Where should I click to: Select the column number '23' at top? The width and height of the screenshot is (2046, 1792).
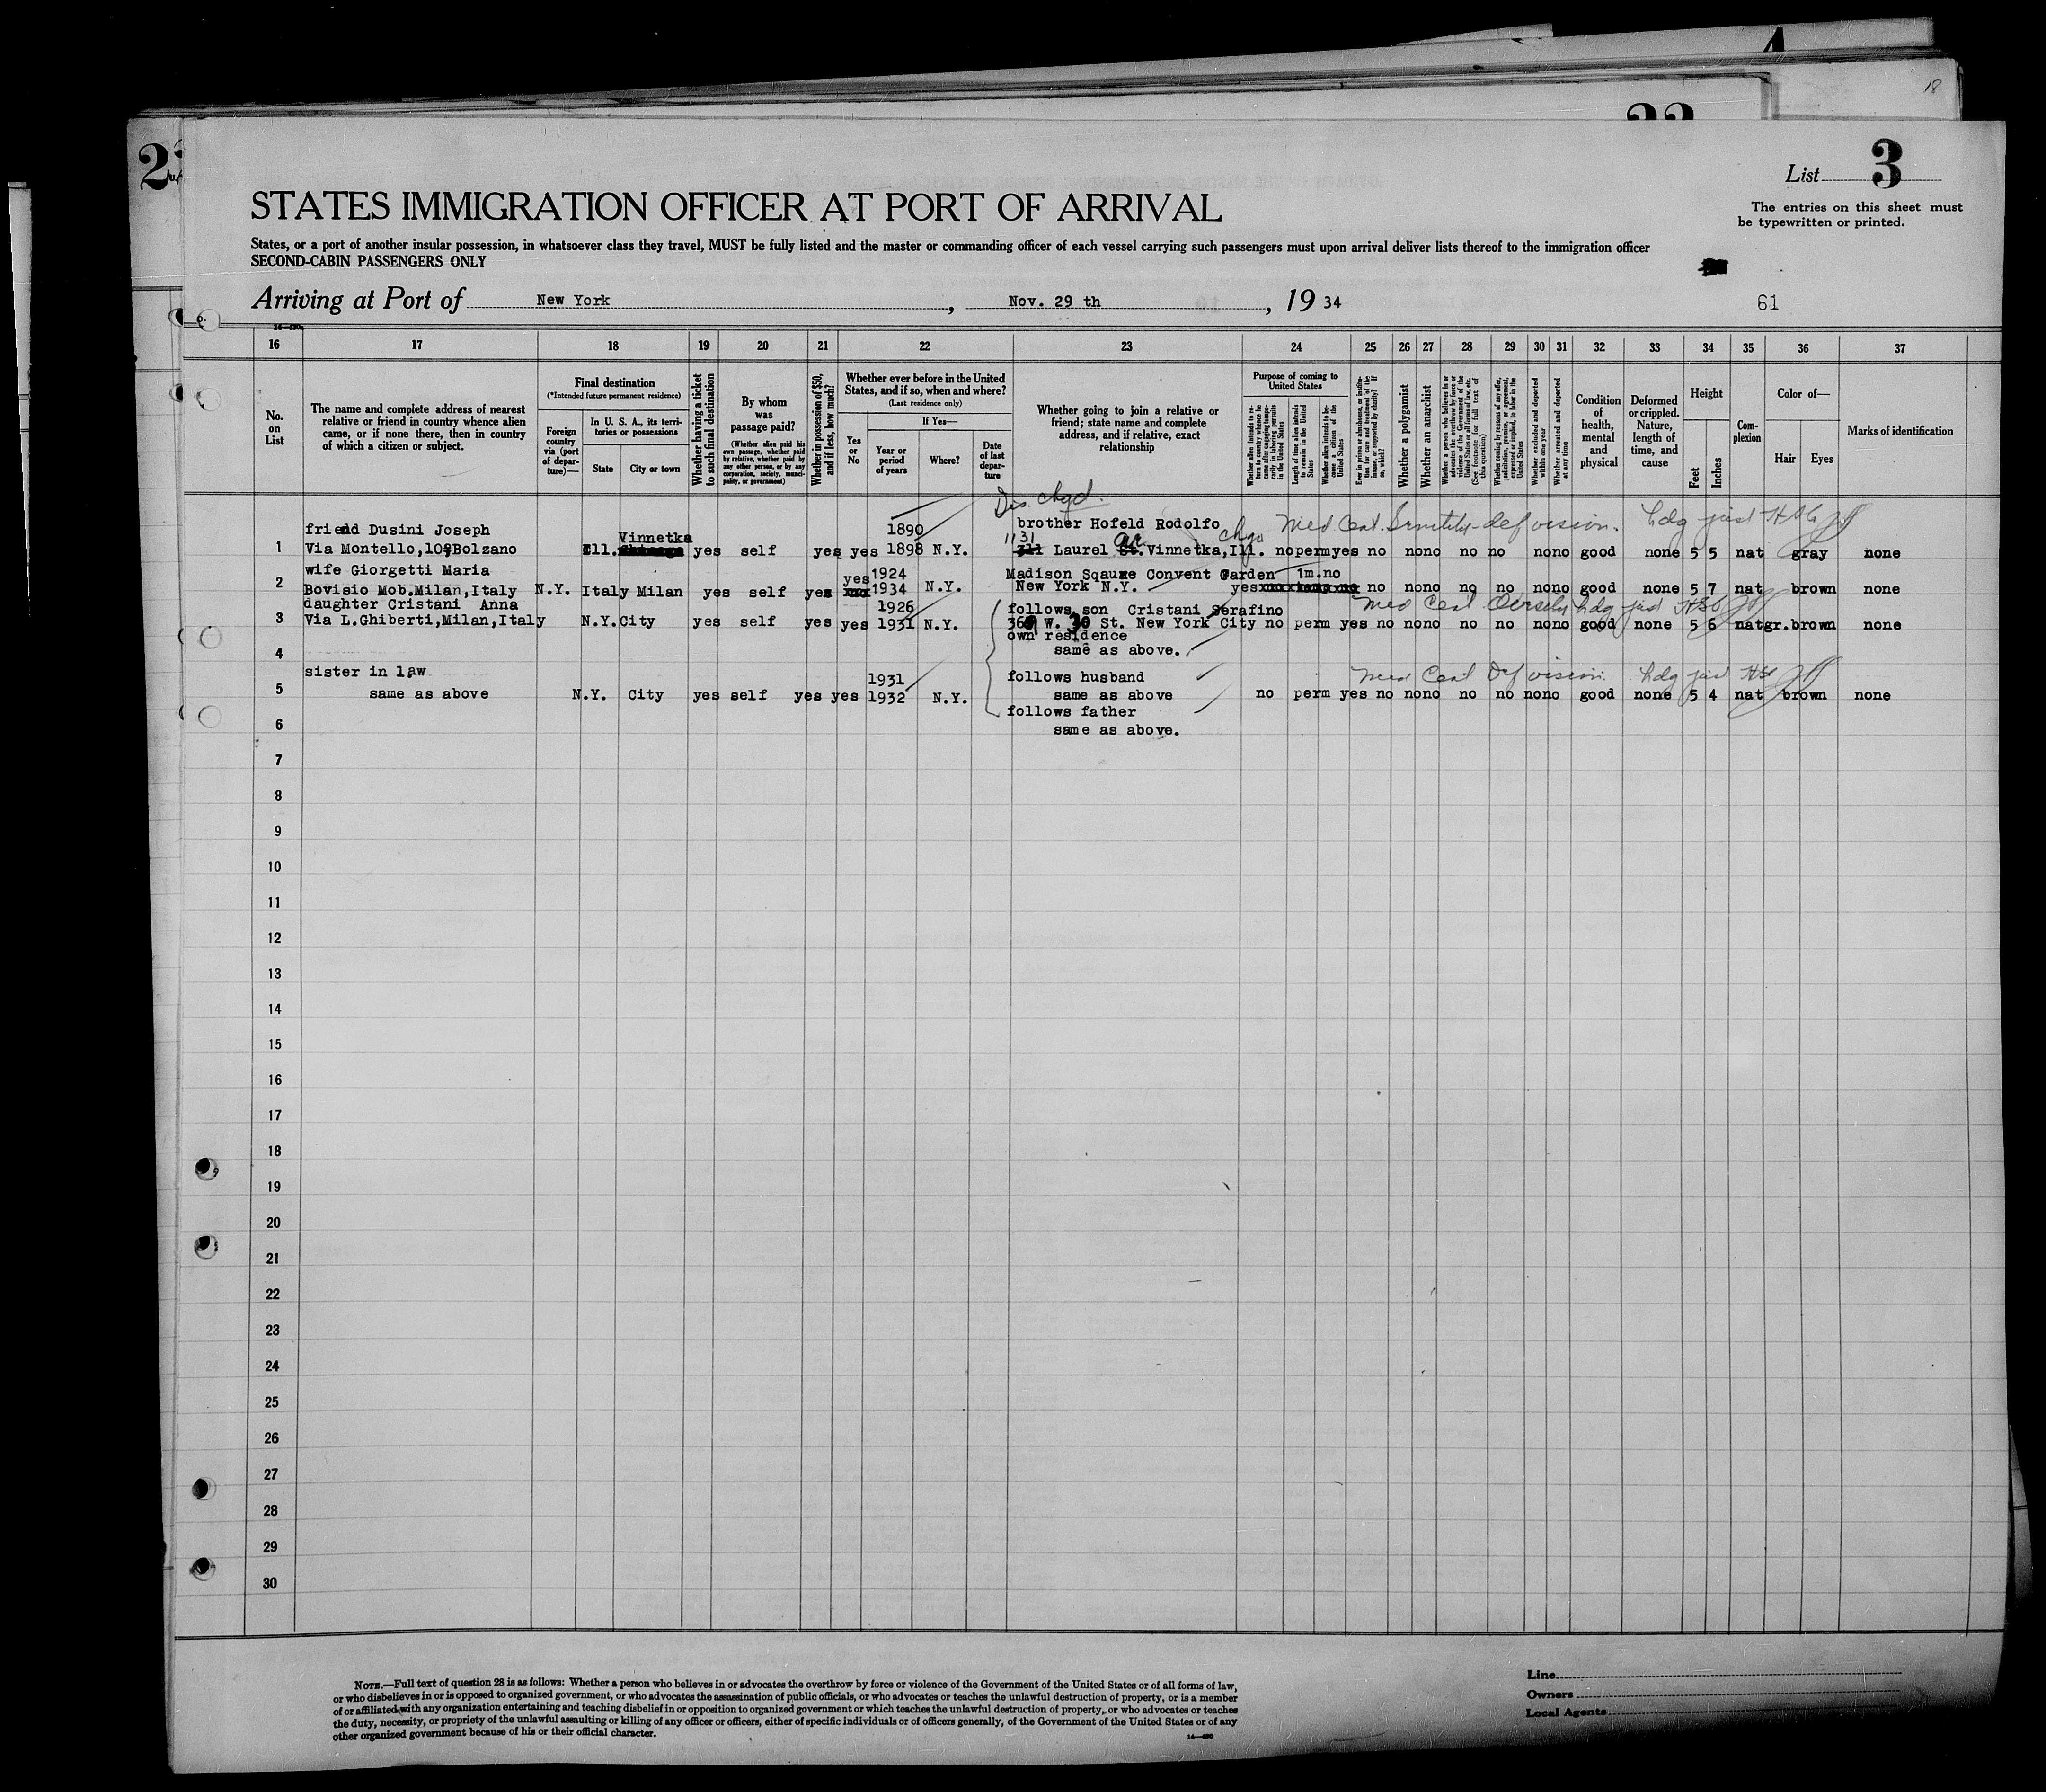(x=1127, y=347)
